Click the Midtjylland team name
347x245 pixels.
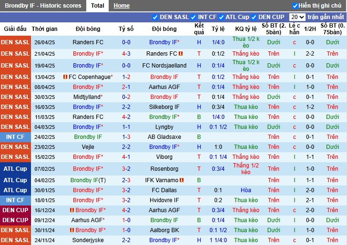[x=88, y=97]
